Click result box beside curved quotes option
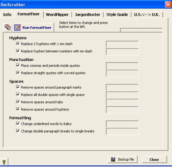The height and width of the screenshot is (167, 172). pyautogui.click(x=122, y=73)
